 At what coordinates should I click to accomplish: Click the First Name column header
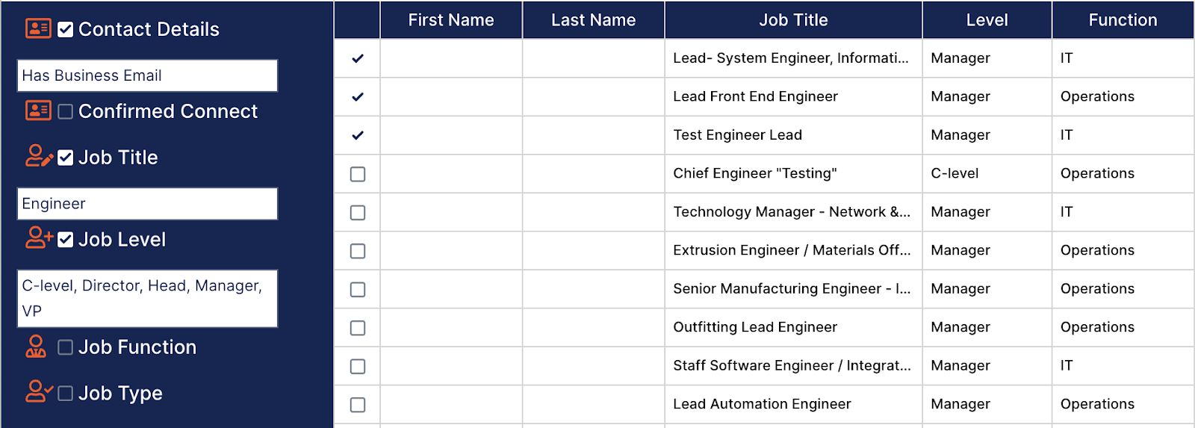pos(451,20)
